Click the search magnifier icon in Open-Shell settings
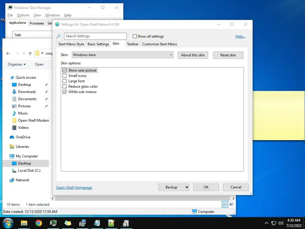 (x=58, y=36)
